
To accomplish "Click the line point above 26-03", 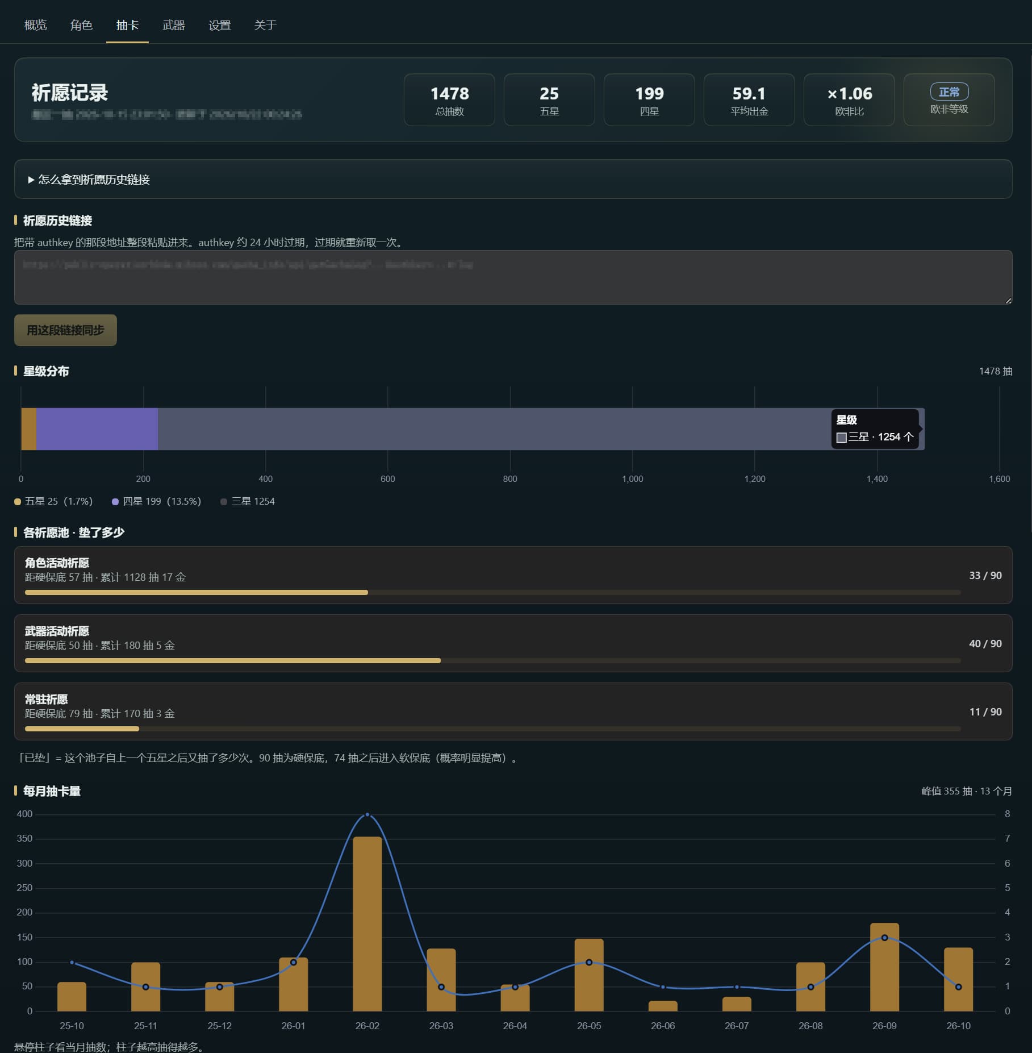I will (441, 987).
